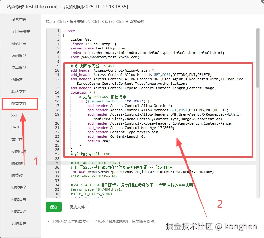Click the include well-known conf line
This screenshot has height=238, width=264.
142,172
